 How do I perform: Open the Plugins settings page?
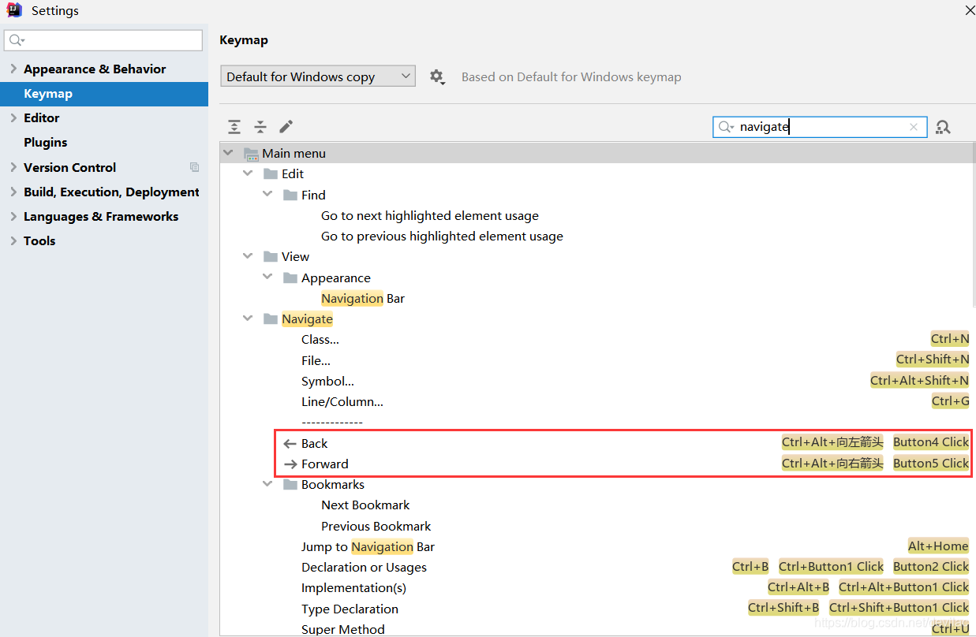(x=45, y=143)
